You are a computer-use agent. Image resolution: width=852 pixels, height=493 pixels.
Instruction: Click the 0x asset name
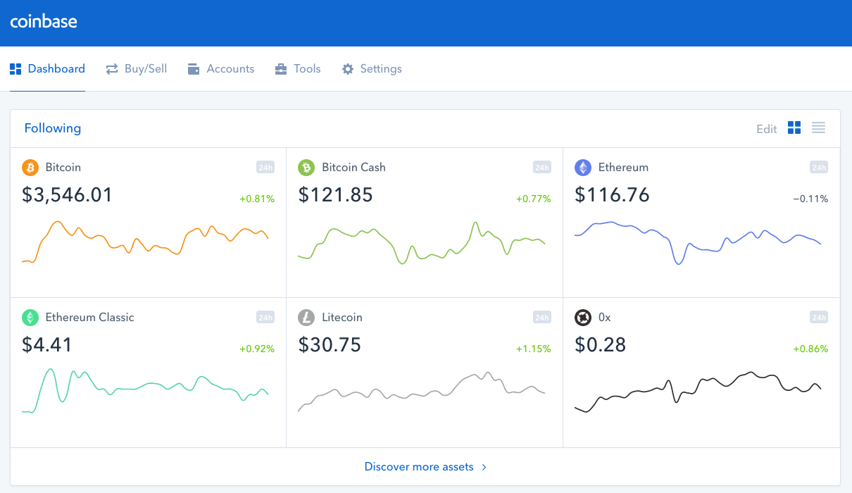[x=605, y=318]
